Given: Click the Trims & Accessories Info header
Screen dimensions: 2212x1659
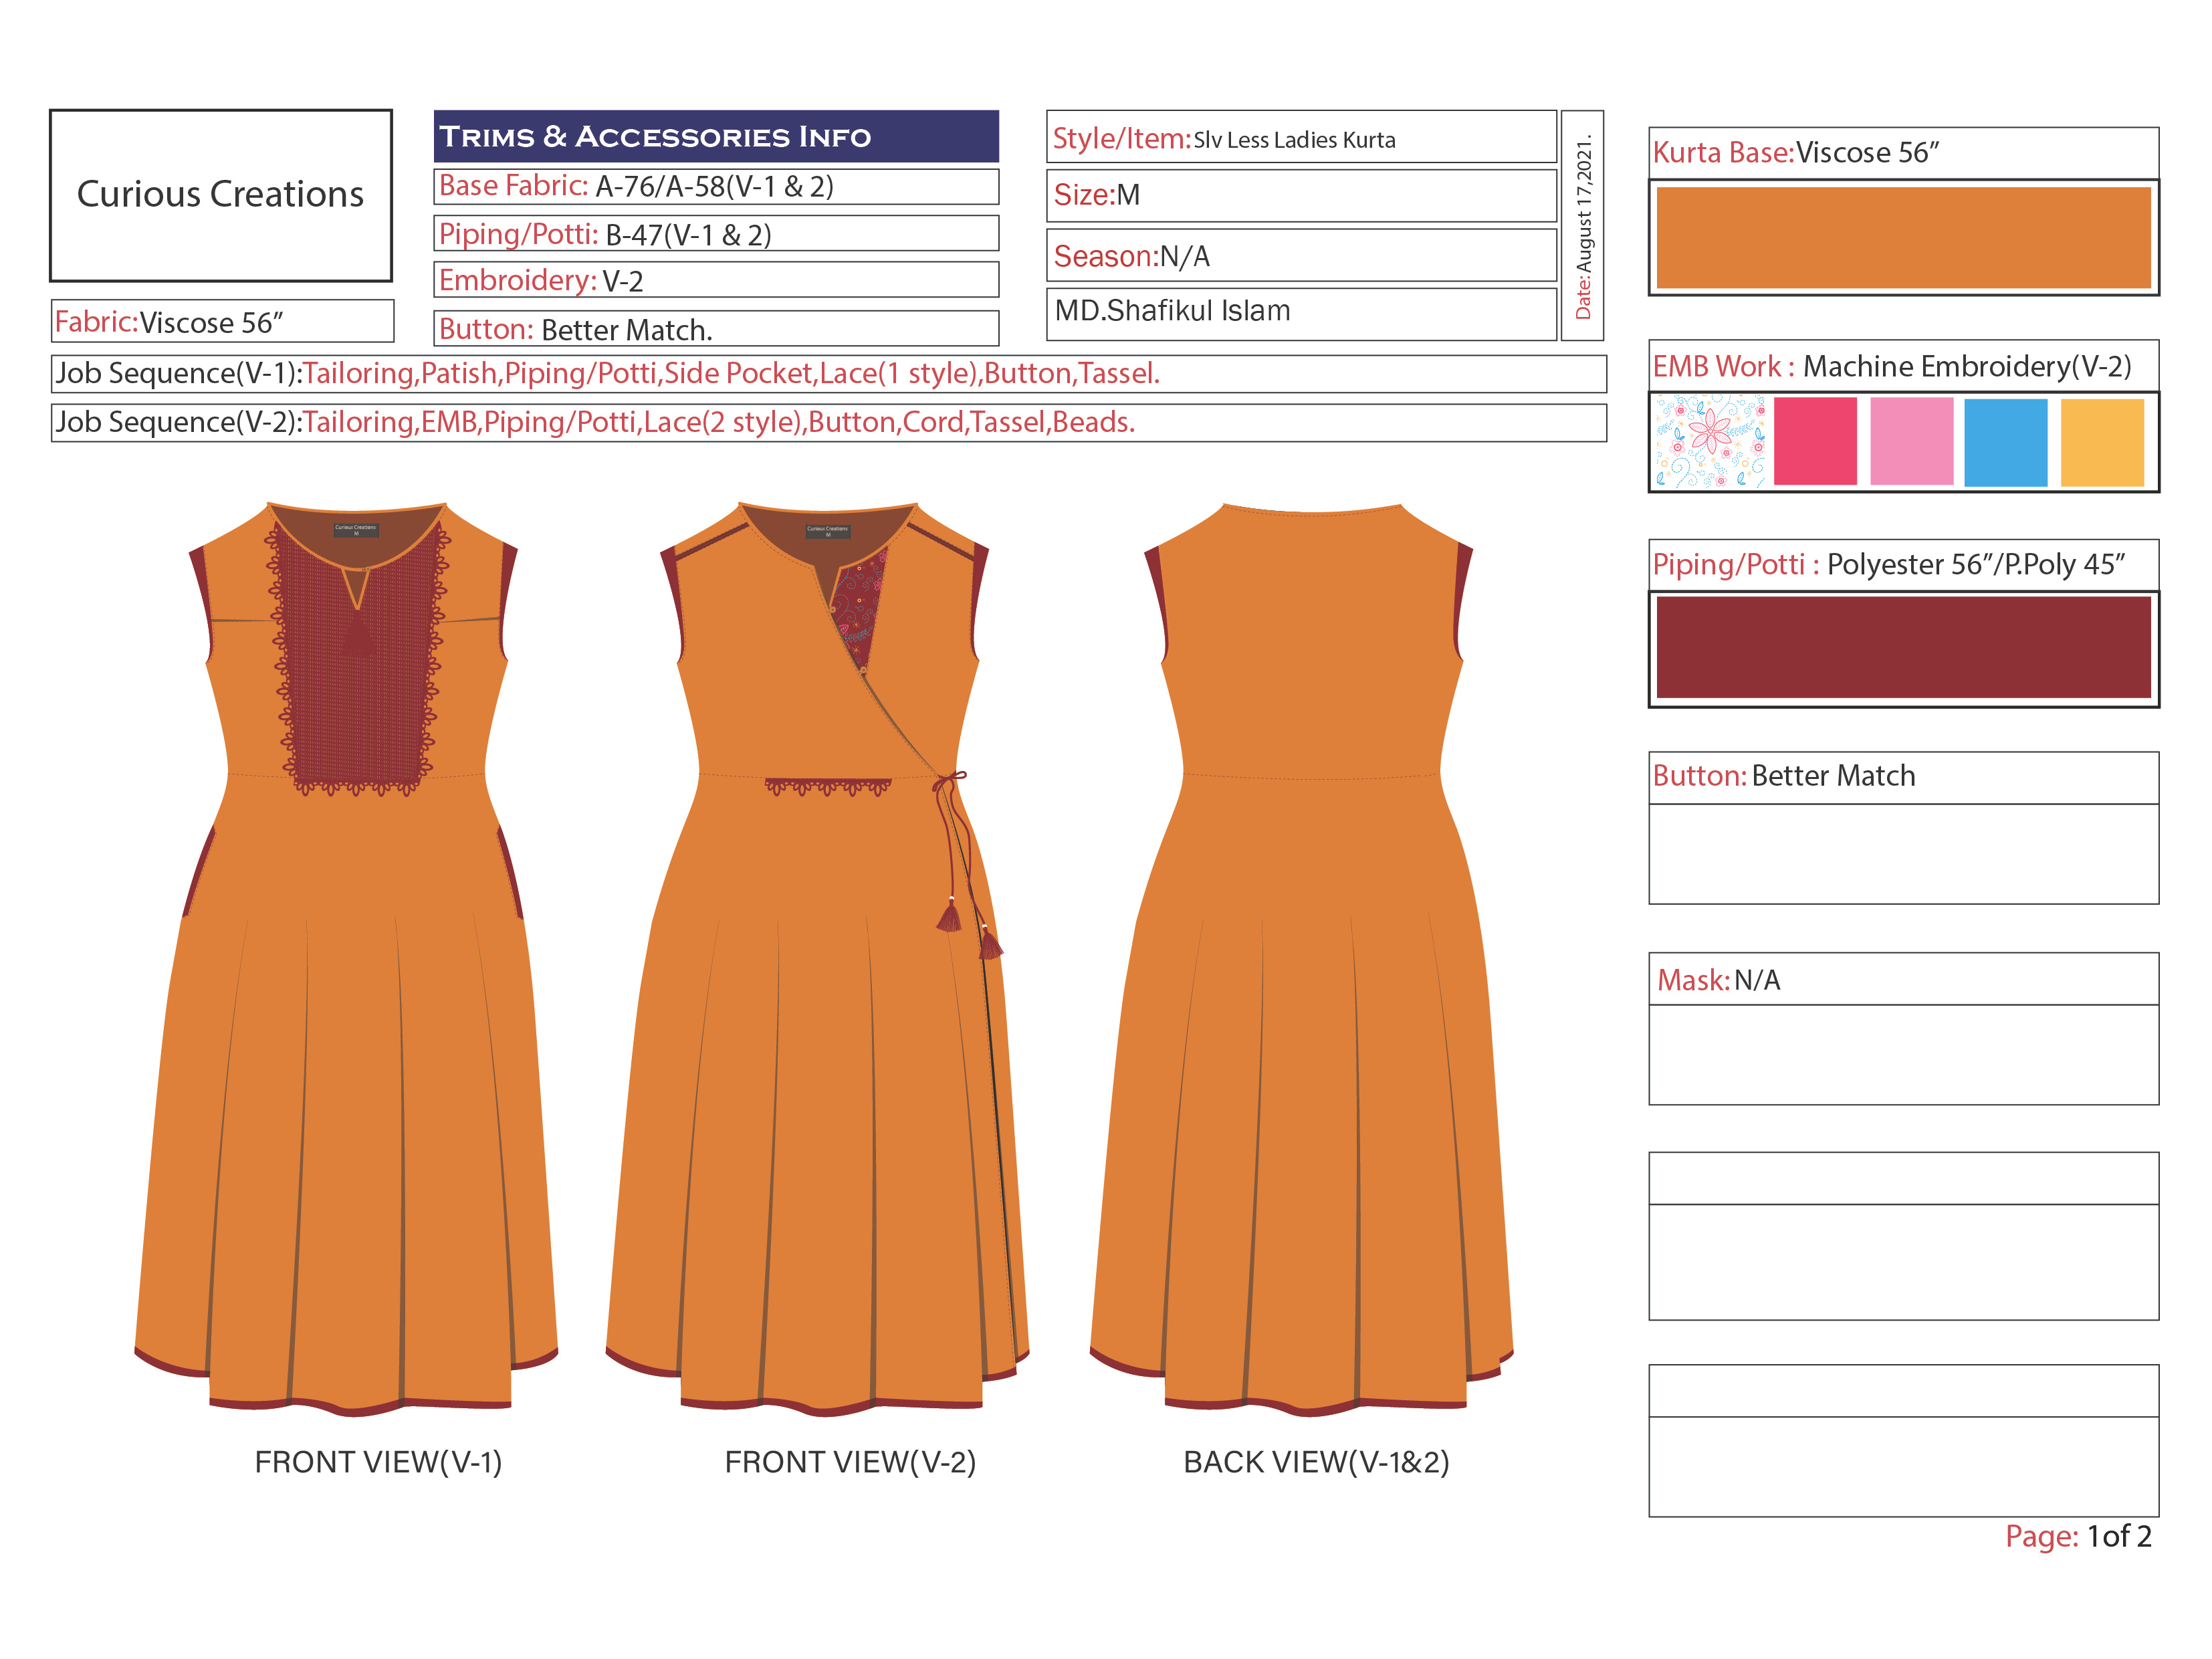Looking at the screenshot, I should click(715, 137).
